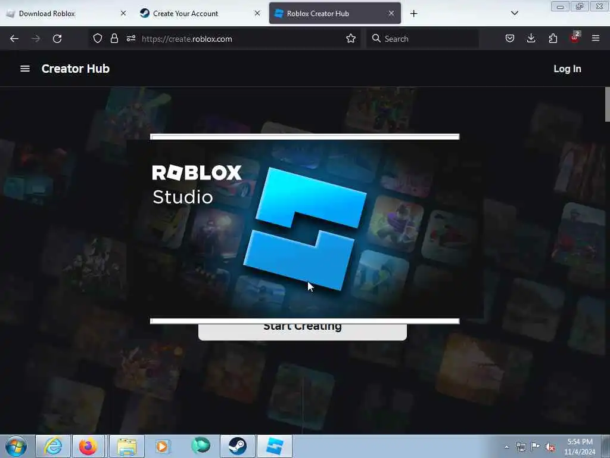Image resolution: width=610 pixels, height=458 pixels.
Task: Open the Extensions menu
Action: (x=553, y=39)
